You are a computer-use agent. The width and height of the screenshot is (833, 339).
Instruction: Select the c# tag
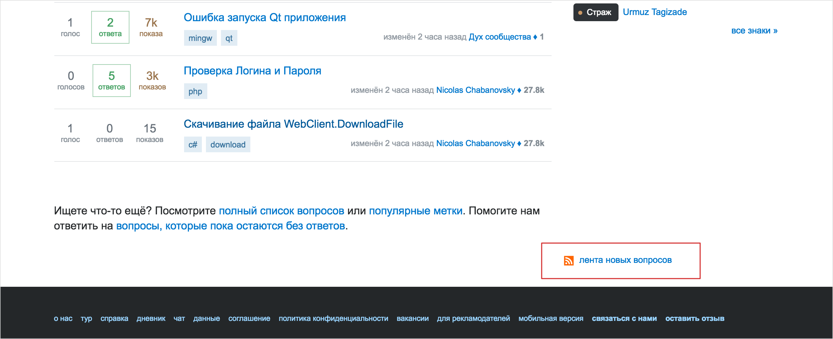[x=193, y=144]
